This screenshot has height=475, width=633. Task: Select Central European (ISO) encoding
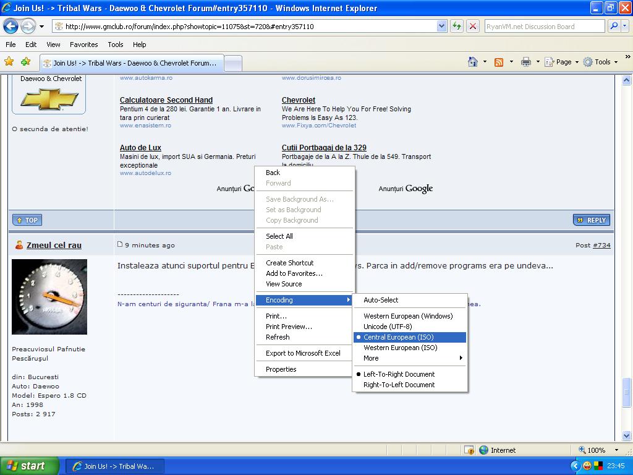[399, 337]
